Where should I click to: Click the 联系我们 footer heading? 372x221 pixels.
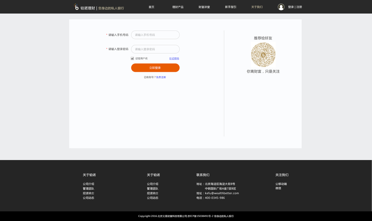coord(203,175)
